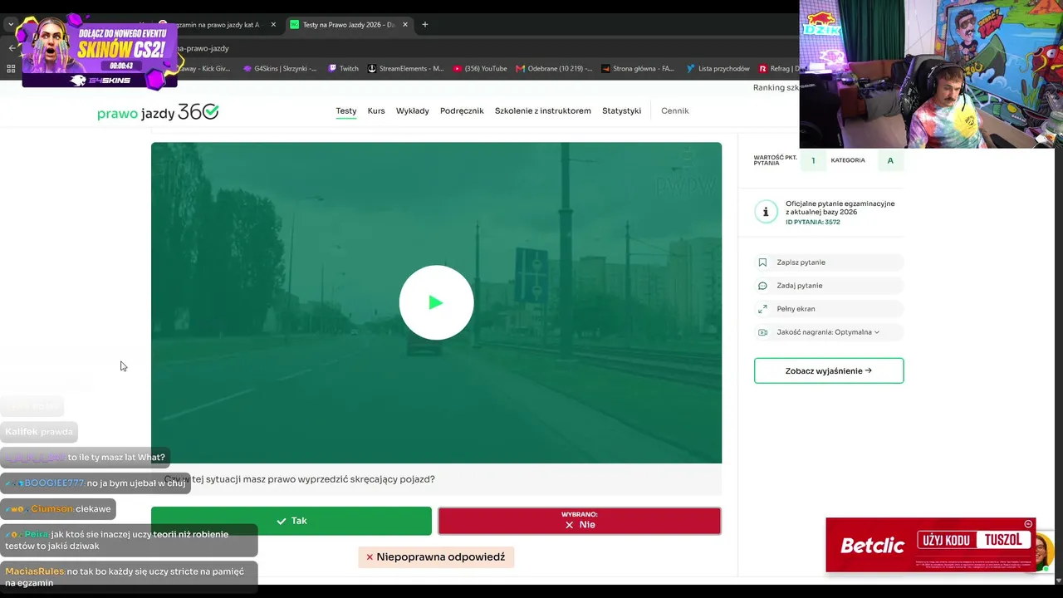Click the KATEGORIA label

848,160
